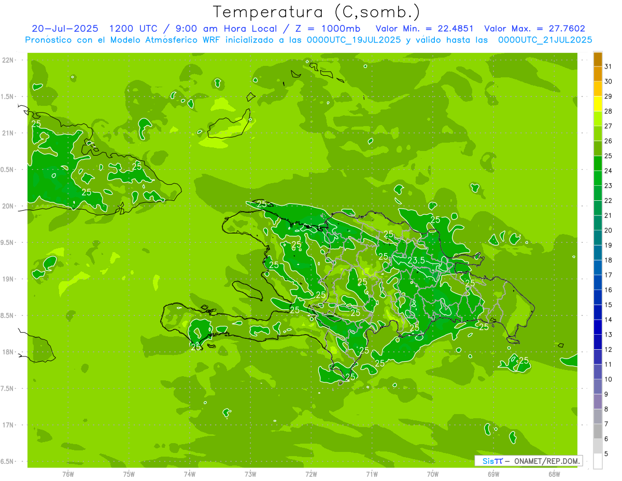This screenshot has width=622, height=481.
Task: Click the color scale value 17
Action: point(608,275)
